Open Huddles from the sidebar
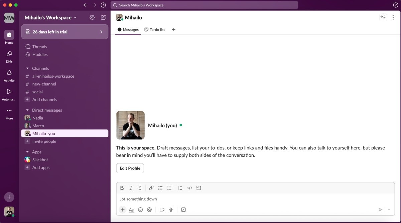 pyautogui.click(x=39, y=54)
